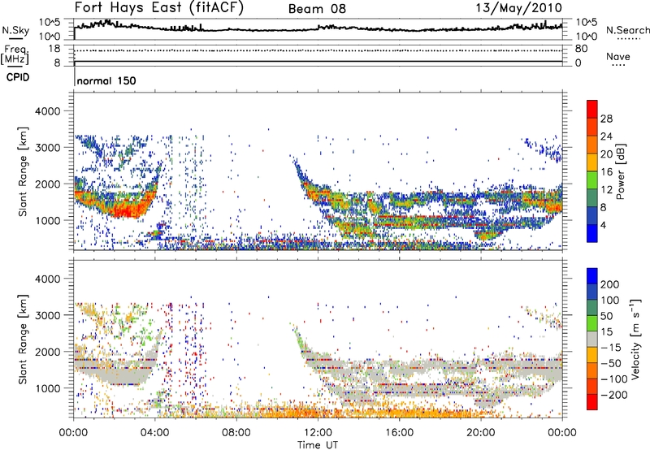Click the red top segment of Power colorbar

(x=592, y=109)
